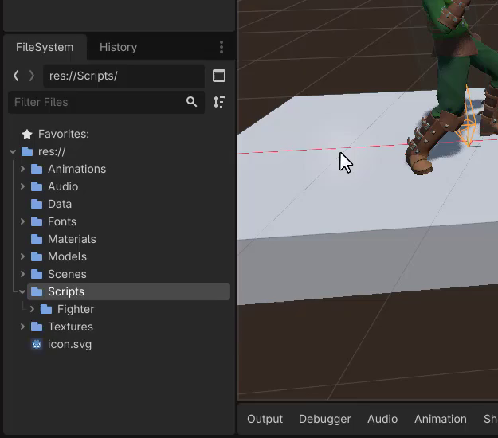The image size is (498, 438).
Task: Expand the Models folder
Action: pos(22,256)
